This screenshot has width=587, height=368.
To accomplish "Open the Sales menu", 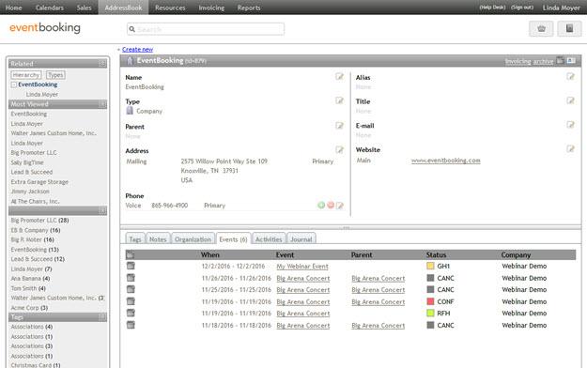I will 84,8.
